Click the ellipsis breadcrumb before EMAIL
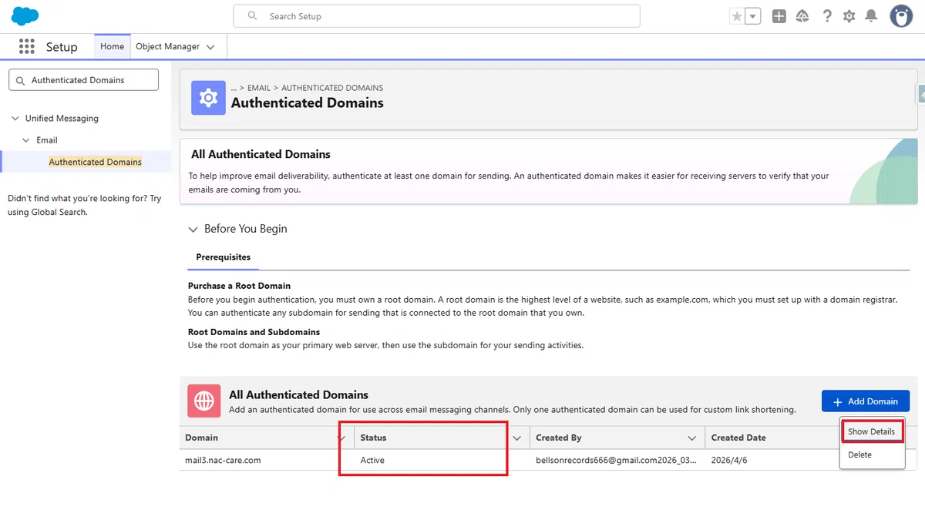925x530 pixels. click(x=234, y=88)
